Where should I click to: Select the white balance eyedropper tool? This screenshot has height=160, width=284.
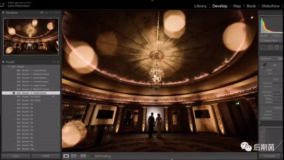pos(264,66)
